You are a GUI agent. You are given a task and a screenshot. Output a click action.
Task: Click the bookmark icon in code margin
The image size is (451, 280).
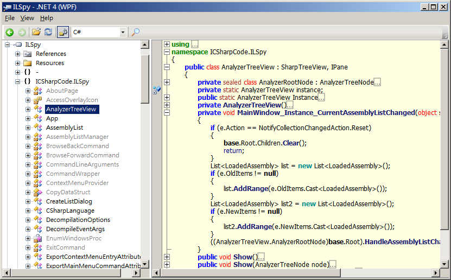tap(157, 90)
